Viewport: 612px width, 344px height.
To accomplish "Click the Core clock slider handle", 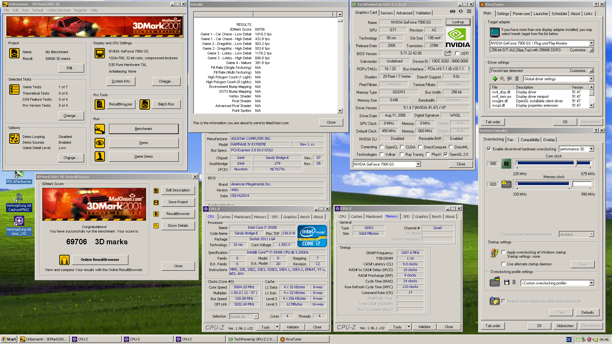I will coord(576,163).
